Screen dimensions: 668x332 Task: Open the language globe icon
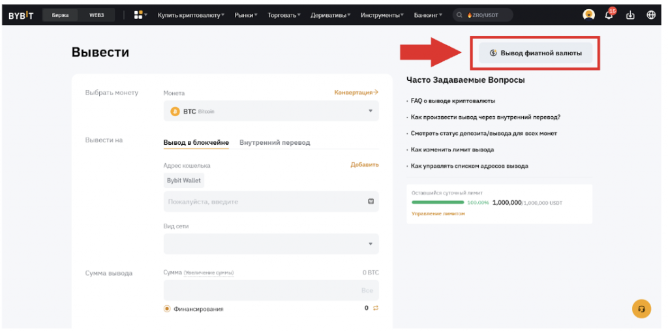[651, 15]
